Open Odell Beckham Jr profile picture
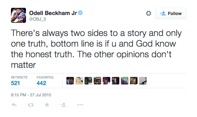The width and height of the screenshot is (197, 117). click(x=19, y=15)
